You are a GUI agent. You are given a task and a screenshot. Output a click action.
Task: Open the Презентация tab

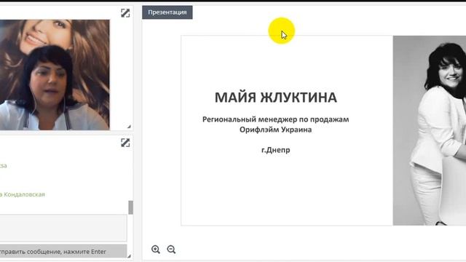167,12
